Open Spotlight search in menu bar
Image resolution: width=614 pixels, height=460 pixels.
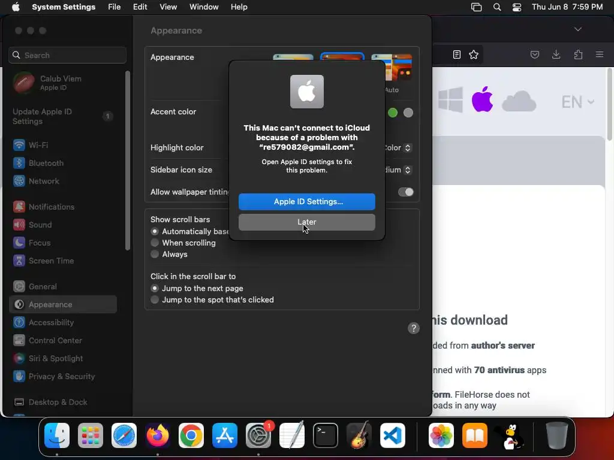[497, 7]
